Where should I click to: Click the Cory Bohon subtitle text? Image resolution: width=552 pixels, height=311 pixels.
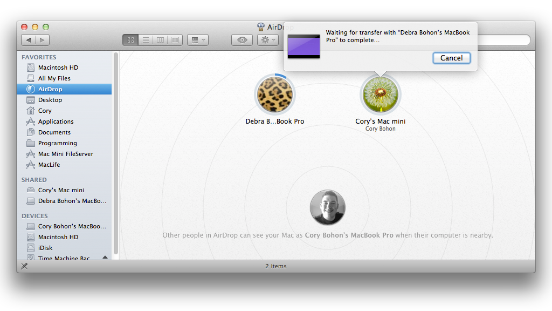point(380,129)
